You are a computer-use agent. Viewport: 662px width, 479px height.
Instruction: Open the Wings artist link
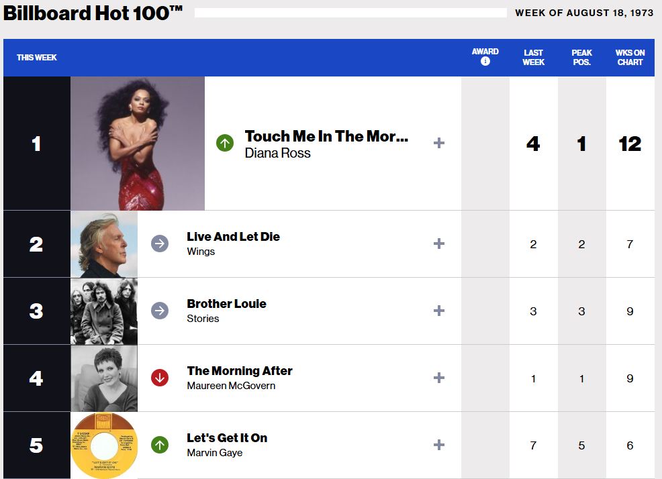point(201,252)
